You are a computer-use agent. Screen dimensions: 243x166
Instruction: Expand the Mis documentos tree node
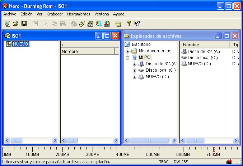point(127,51)
